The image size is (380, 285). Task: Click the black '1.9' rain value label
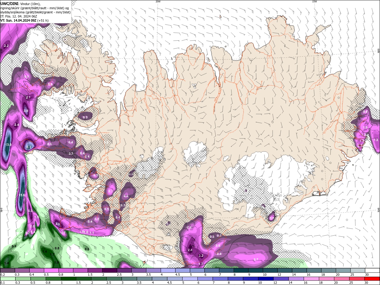tap(56, 262)
